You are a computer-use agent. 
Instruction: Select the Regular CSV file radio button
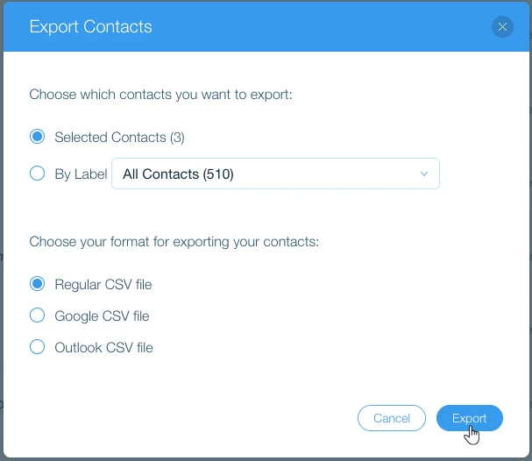tap(37, 284)
